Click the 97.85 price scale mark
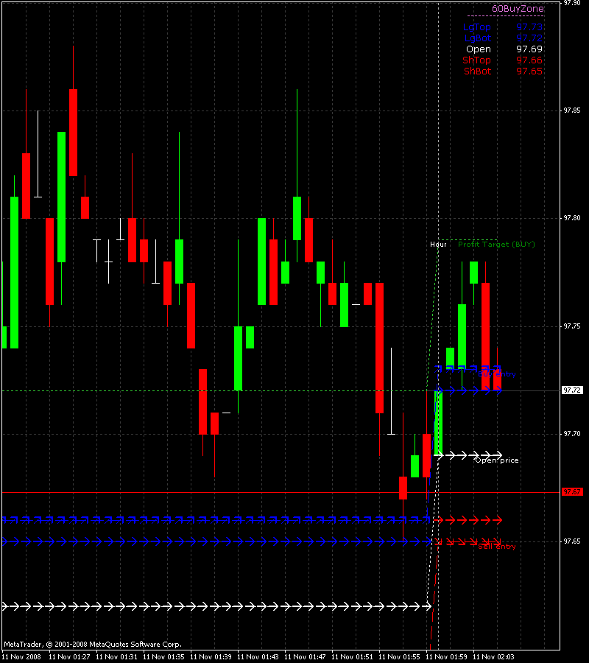The width and height of the screenshot is (589, 663). coord(572,110)
